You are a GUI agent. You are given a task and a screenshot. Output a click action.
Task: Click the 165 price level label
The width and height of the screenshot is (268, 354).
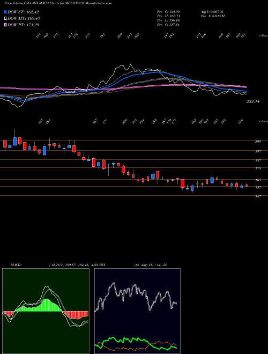click(x=258, y=180)
